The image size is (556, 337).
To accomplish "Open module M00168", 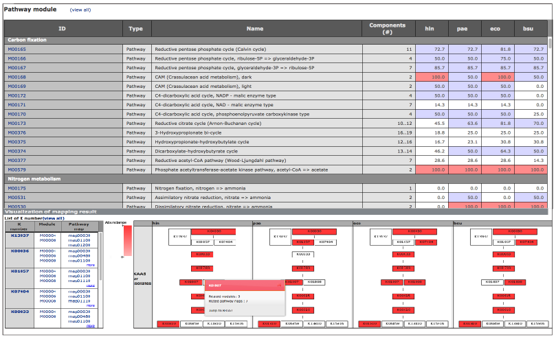I will [x=17, y=77].
